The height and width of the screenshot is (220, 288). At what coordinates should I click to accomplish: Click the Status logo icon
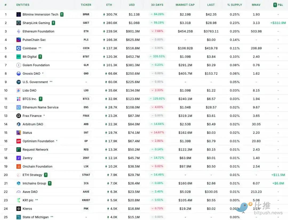click(19, 133)
